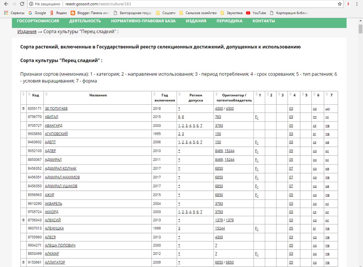The image size is (363, 267).
Task: Click the address bar URL field
Action: tap(185, 4)
